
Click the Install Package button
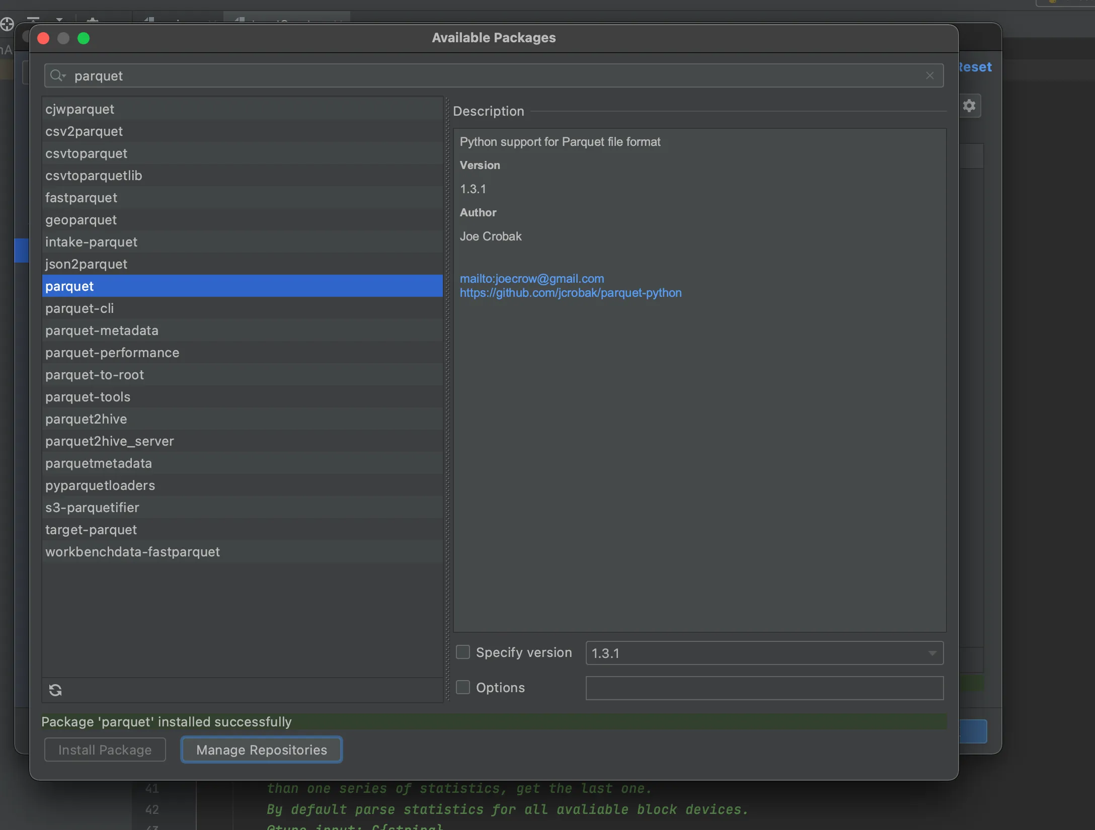tap(105, 750)
